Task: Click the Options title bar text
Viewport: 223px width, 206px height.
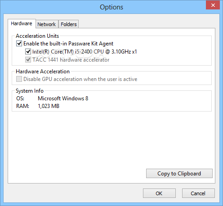Action: tap(111, 7)
